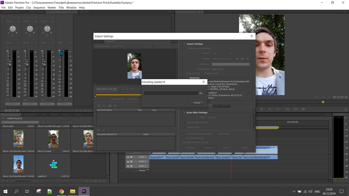349x196 pixels.
Task: Click the add parameter plus icon
Action: click(99, 130)
